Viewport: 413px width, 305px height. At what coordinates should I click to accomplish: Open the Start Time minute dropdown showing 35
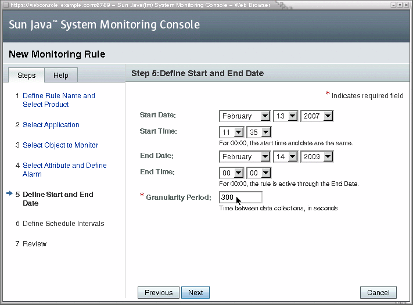tap(258, 132)
